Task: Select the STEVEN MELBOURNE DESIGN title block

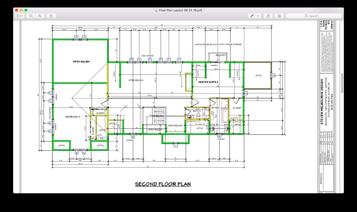Action: [322, 101]
